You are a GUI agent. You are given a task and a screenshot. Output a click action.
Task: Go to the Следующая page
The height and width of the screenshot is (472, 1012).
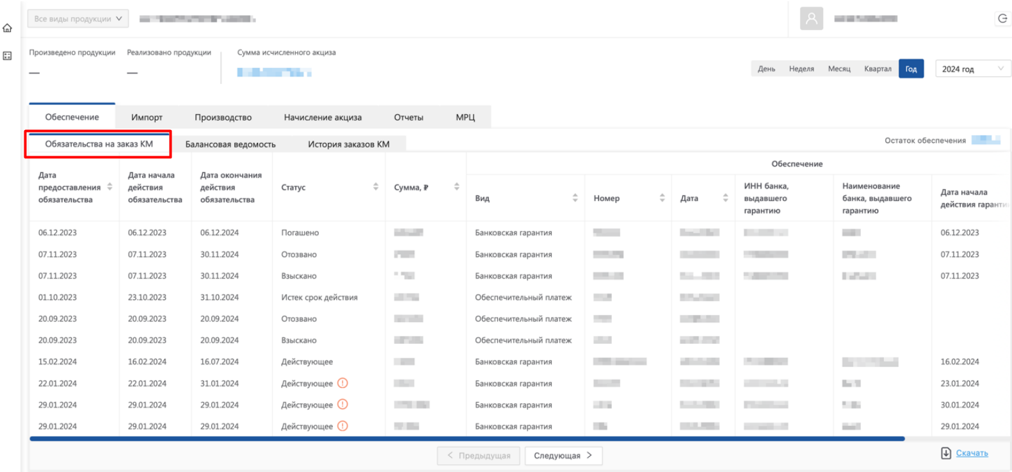pos(563,455)
